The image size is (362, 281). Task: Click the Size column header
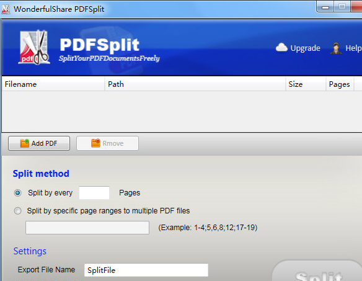point(306,84)
